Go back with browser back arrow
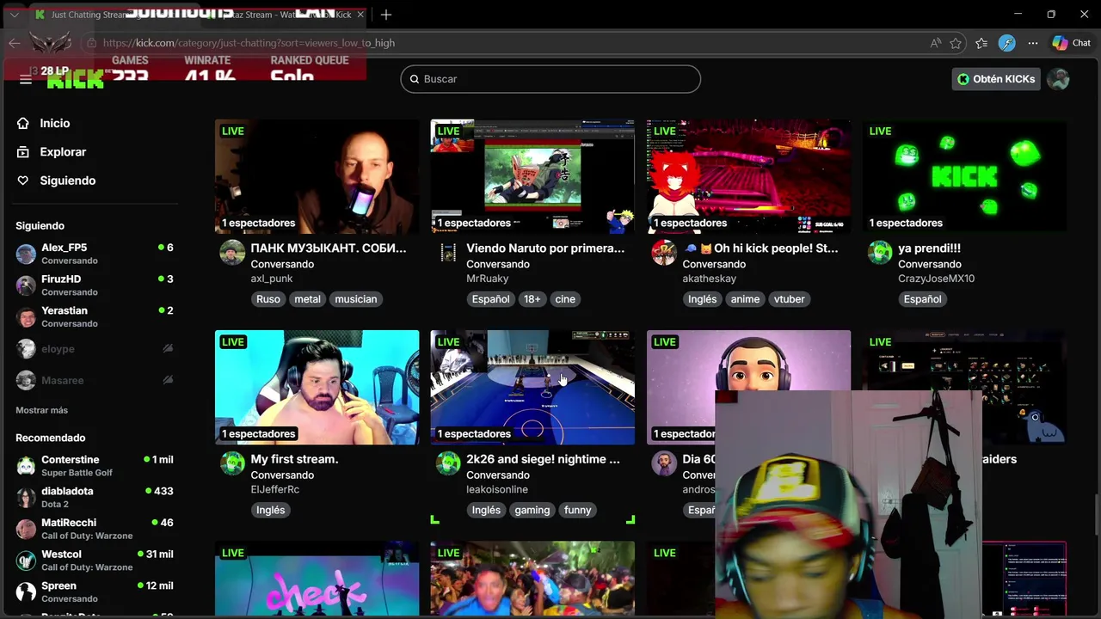 point(15,43)
